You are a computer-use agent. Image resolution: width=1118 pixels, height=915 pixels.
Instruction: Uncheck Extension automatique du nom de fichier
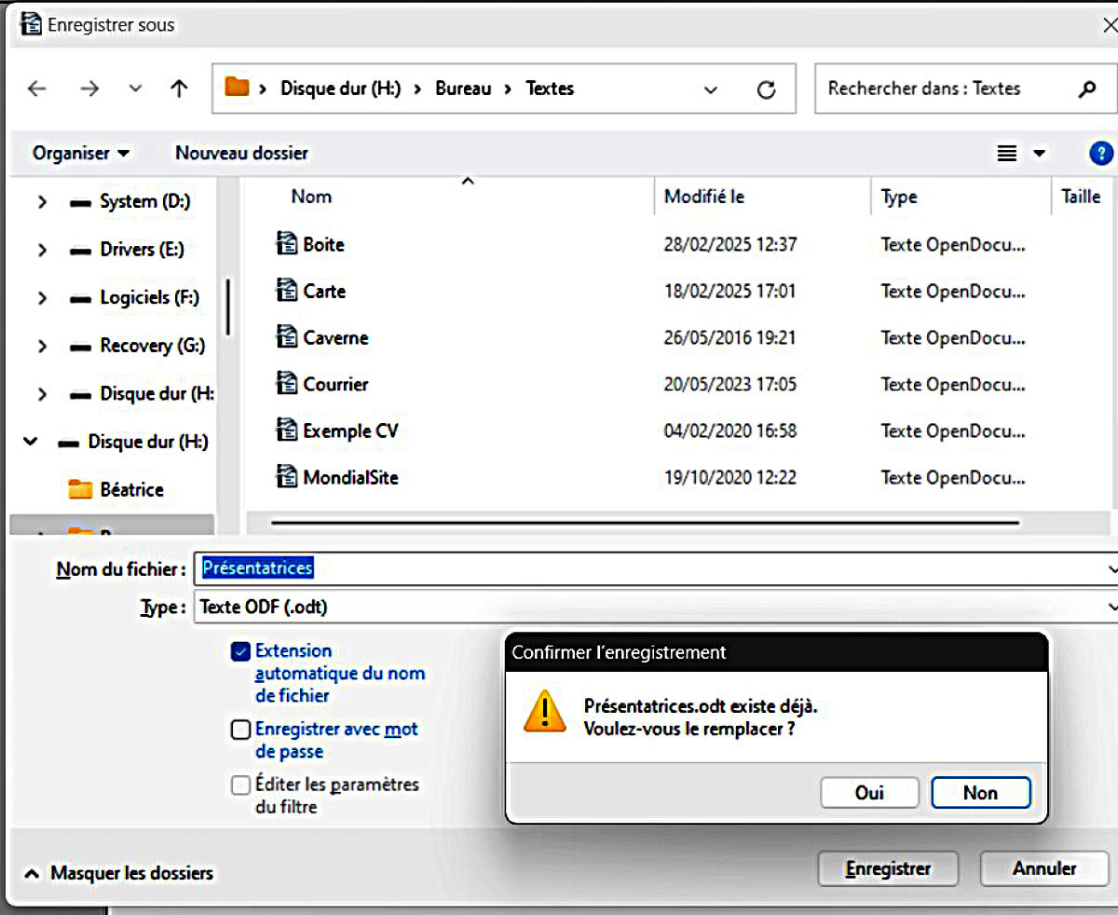(240, 651)
